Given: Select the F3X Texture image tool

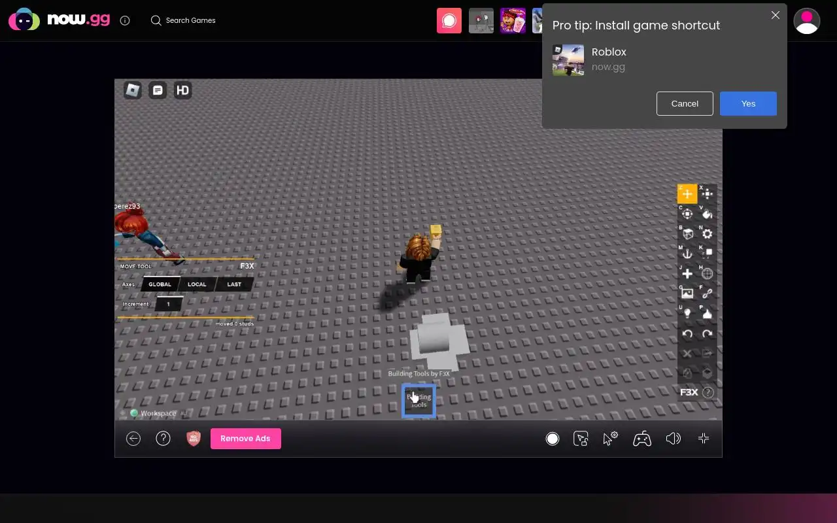Looking at the screenshot, I should click(687, 294).
